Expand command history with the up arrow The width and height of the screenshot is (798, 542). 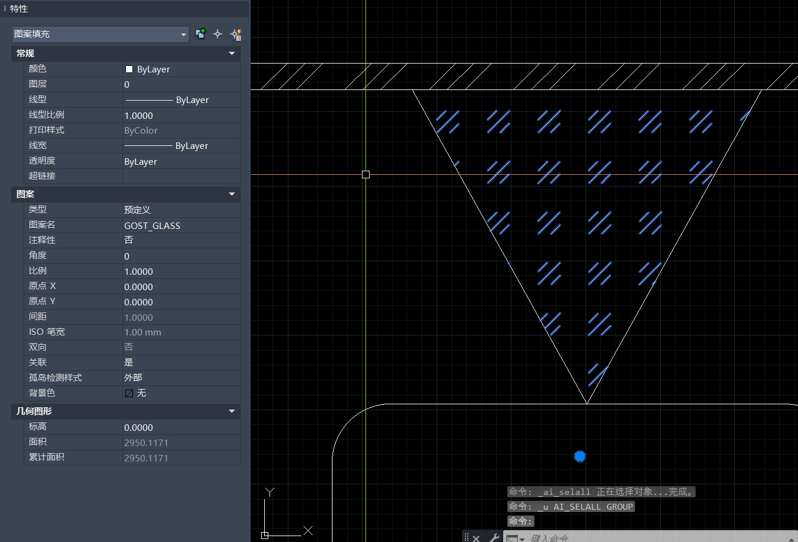tap(792, 538)
